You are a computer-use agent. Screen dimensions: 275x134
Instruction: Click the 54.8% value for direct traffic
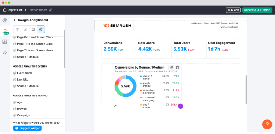(165, 76)
